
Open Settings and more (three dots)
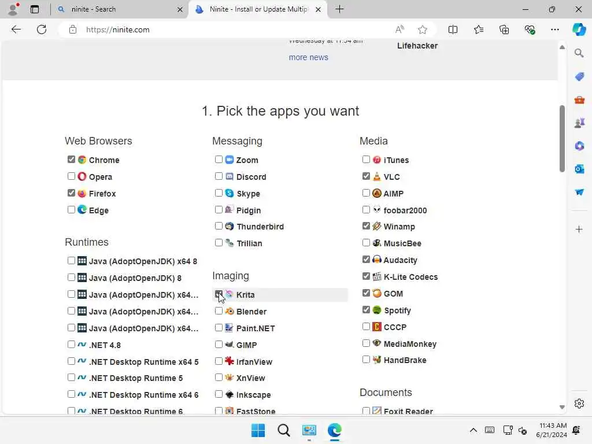[554, 29]
